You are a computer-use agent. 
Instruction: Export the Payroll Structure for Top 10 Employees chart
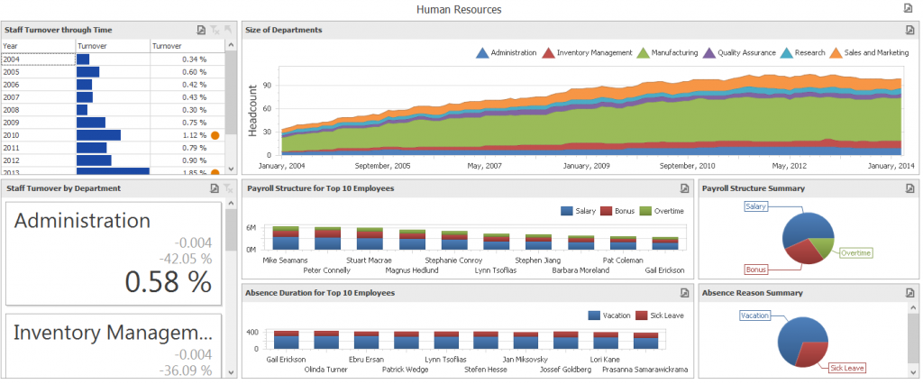[684, 188]
